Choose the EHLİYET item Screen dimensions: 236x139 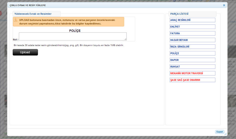(x=192, y=27)
